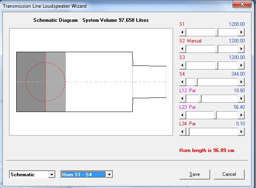Click the L12 slider thumb
256x188 pixels.
pyautogui.click(x=200, y=99)
